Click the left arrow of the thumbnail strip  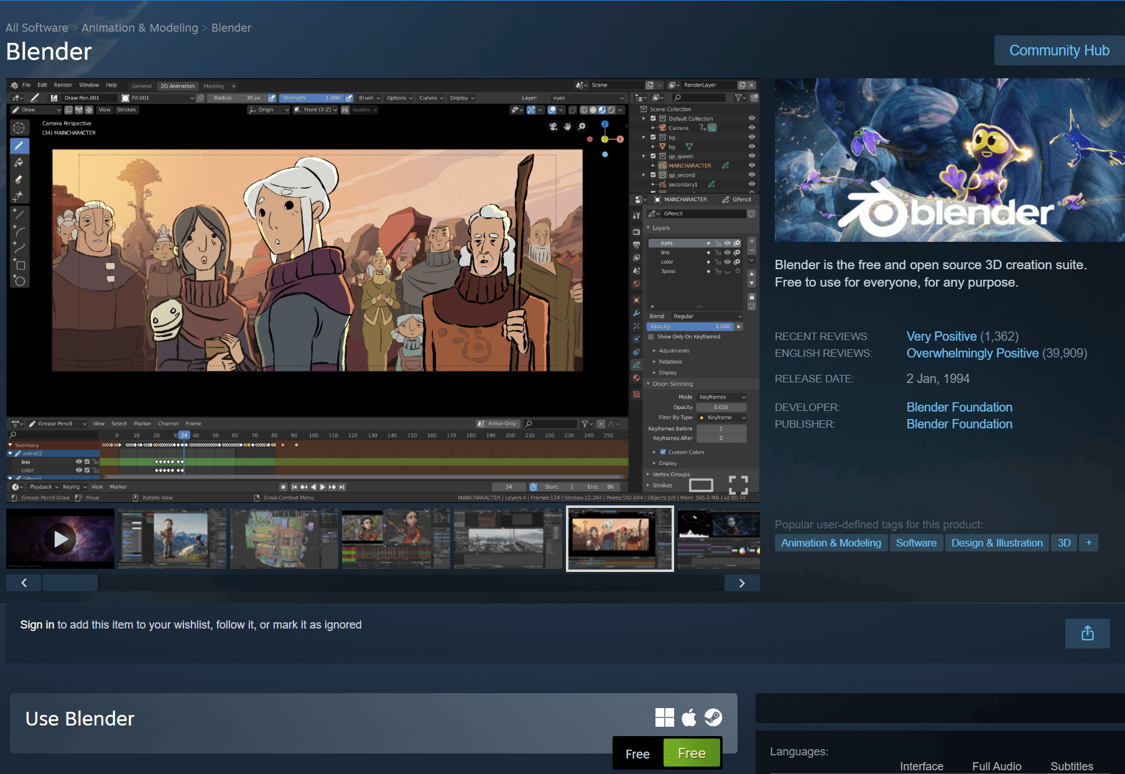[x=24, y=583]
